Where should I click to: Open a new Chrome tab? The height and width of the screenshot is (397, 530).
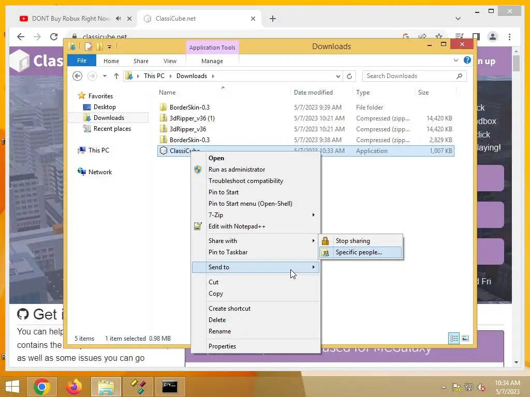(273, 19)
